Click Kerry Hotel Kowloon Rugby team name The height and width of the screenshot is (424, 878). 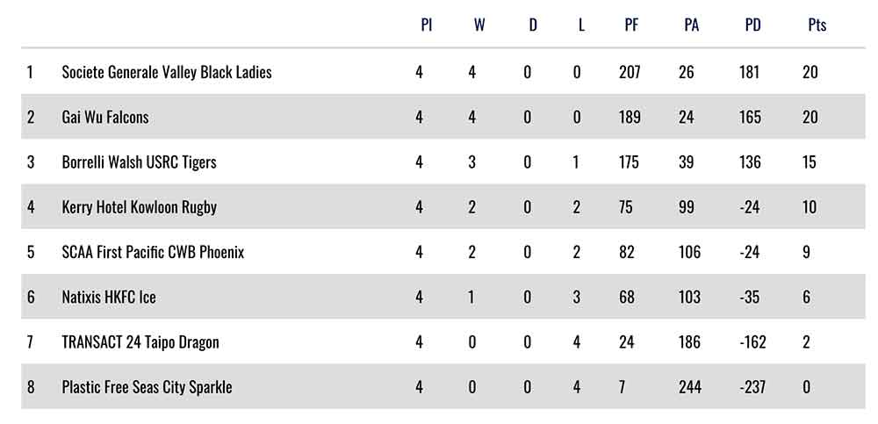tap(139, 207)
